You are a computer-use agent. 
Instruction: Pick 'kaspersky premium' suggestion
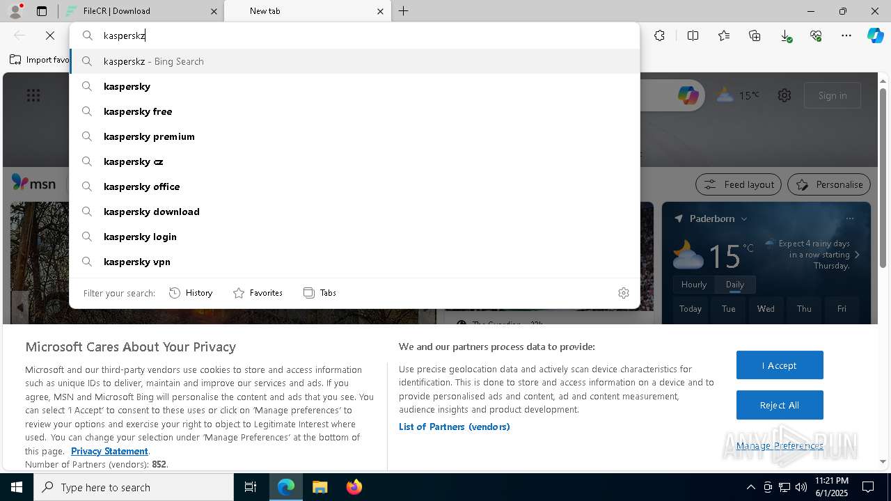(x=355, y=136)
